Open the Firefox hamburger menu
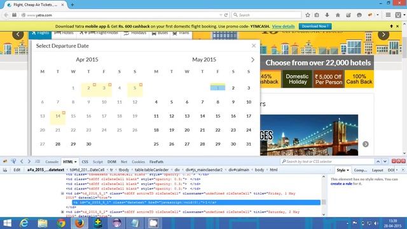This screenshot has width=407, height=229. pos(388,15)
